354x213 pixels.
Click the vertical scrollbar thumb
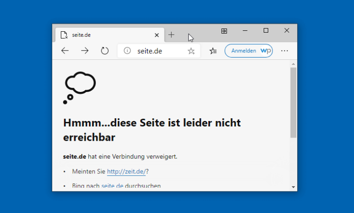pos(293,102)
